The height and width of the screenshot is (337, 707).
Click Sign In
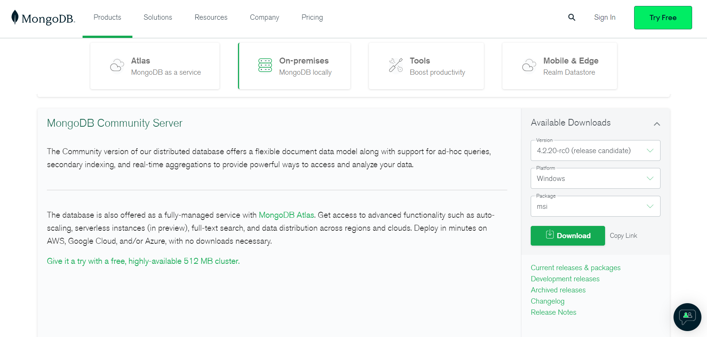(x=605, y=17)
